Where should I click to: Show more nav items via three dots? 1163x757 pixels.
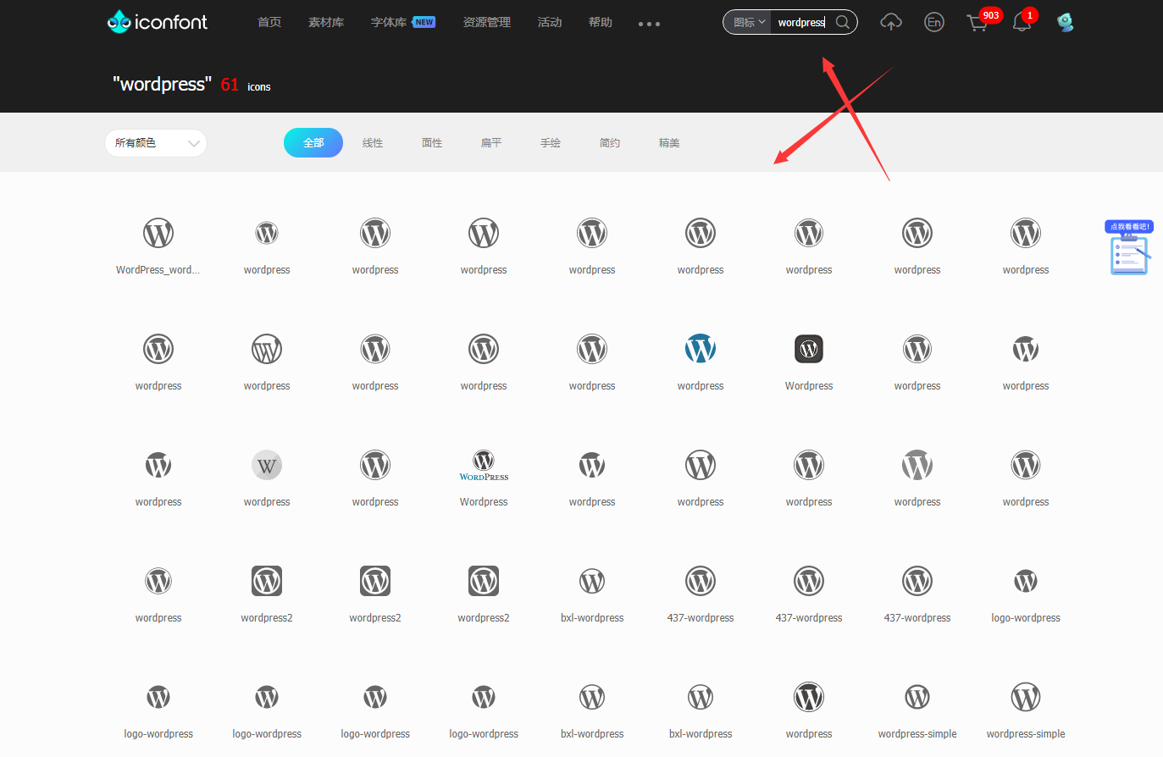[x=649, y=24]
